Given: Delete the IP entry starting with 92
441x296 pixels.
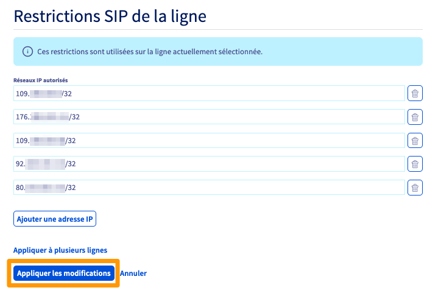Looking at the screenshot, I should pyautogui.click(x=415, y=164).
